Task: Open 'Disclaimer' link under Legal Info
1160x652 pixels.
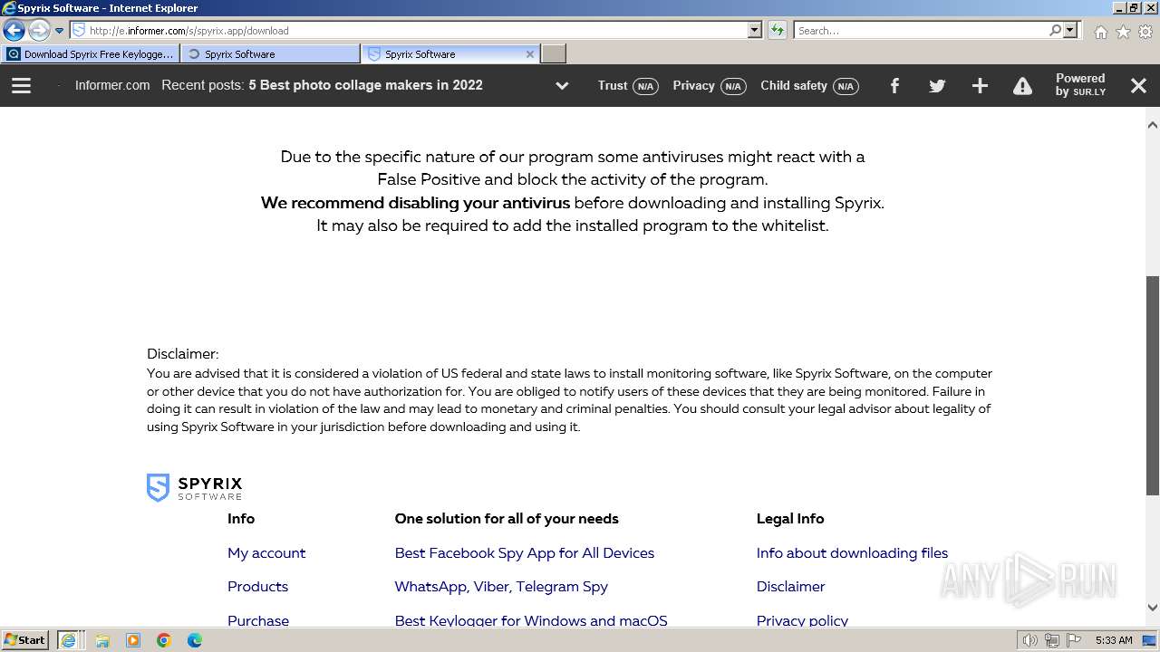Action: 790,586
